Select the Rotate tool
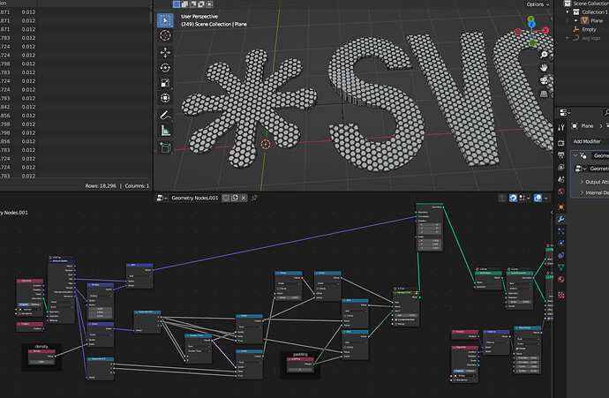 [165, 68]
